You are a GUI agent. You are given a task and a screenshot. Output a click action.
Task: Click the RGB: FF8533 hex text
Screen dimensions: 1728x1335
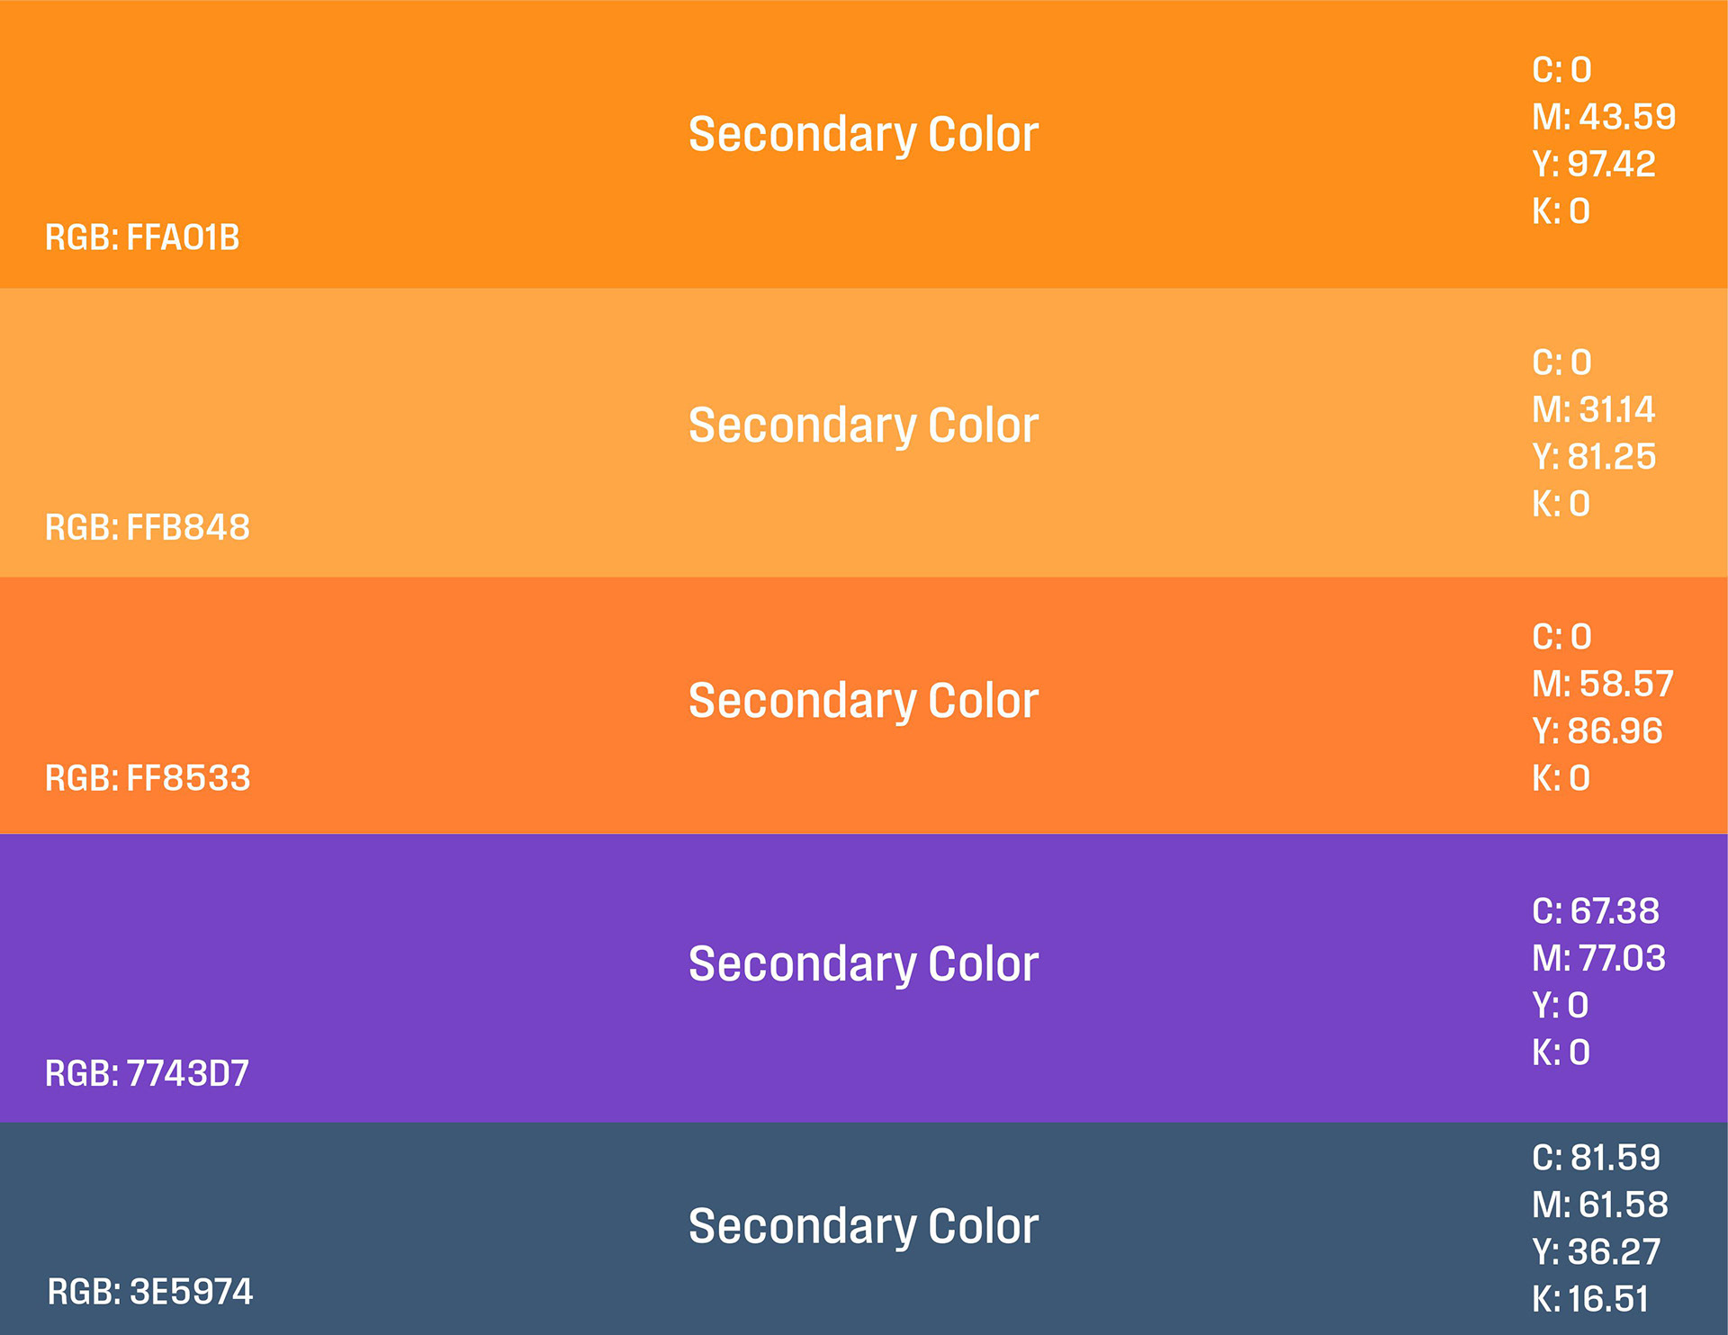tap(148, 778)
